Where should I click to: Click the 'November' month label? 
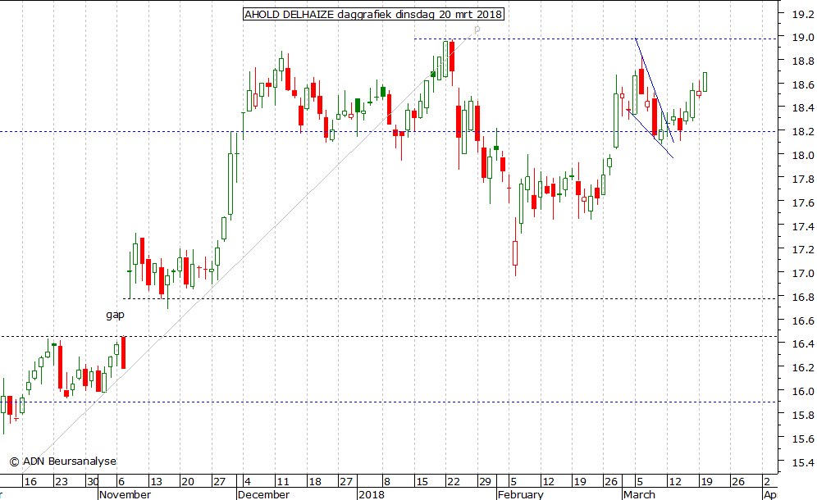point(125,494)
